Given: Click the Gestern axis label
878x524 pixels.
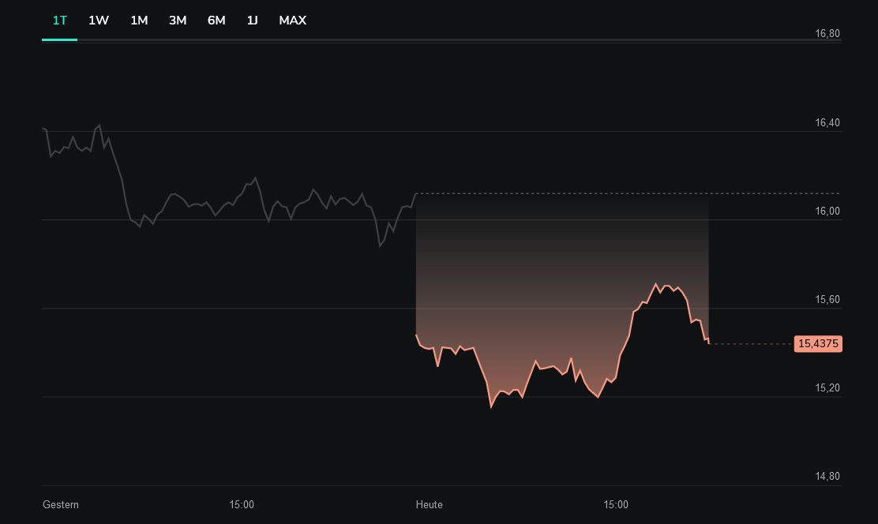Looking at the screenshot, I should click(61, 504).
